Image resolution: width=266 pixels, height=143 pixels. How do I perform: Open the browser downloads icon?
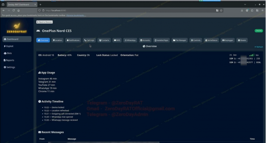[x=242, y=10]
